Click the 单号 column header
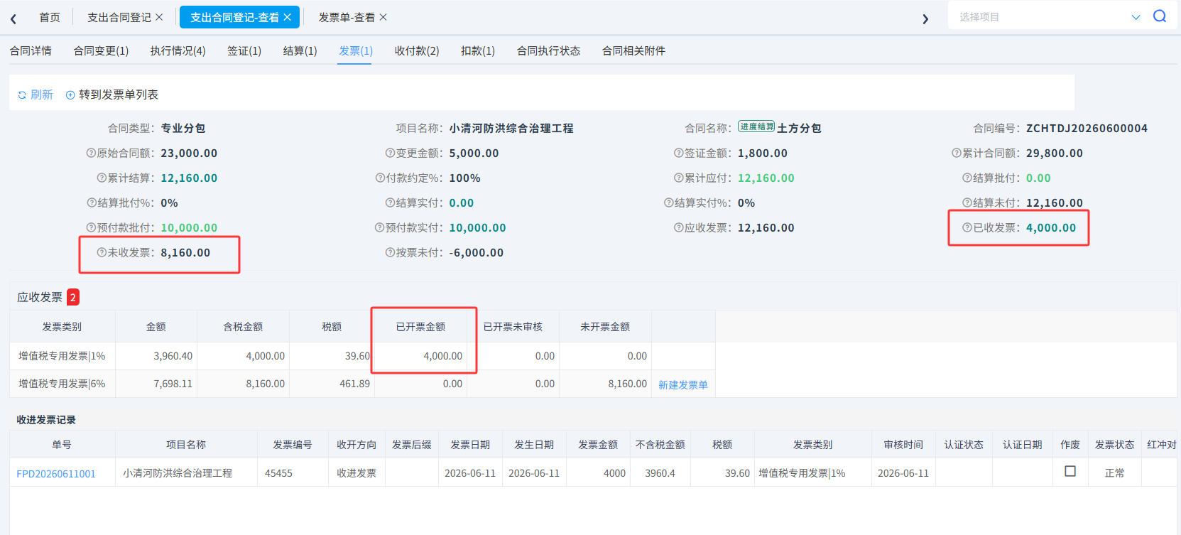This screenshot has width=1181, height=535. click(62, 445)
